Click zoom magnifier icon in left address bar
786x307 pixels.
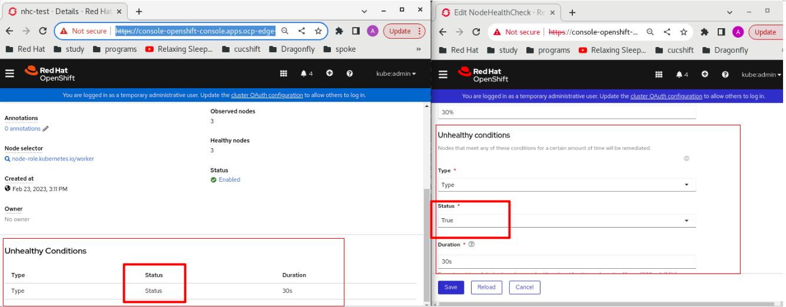(x=285, y=31)
